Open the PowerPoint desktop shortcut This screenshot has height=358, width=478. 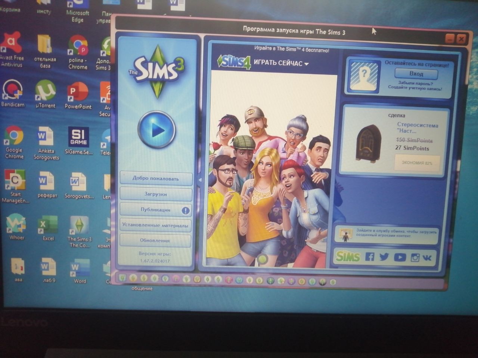click(78, 95)
